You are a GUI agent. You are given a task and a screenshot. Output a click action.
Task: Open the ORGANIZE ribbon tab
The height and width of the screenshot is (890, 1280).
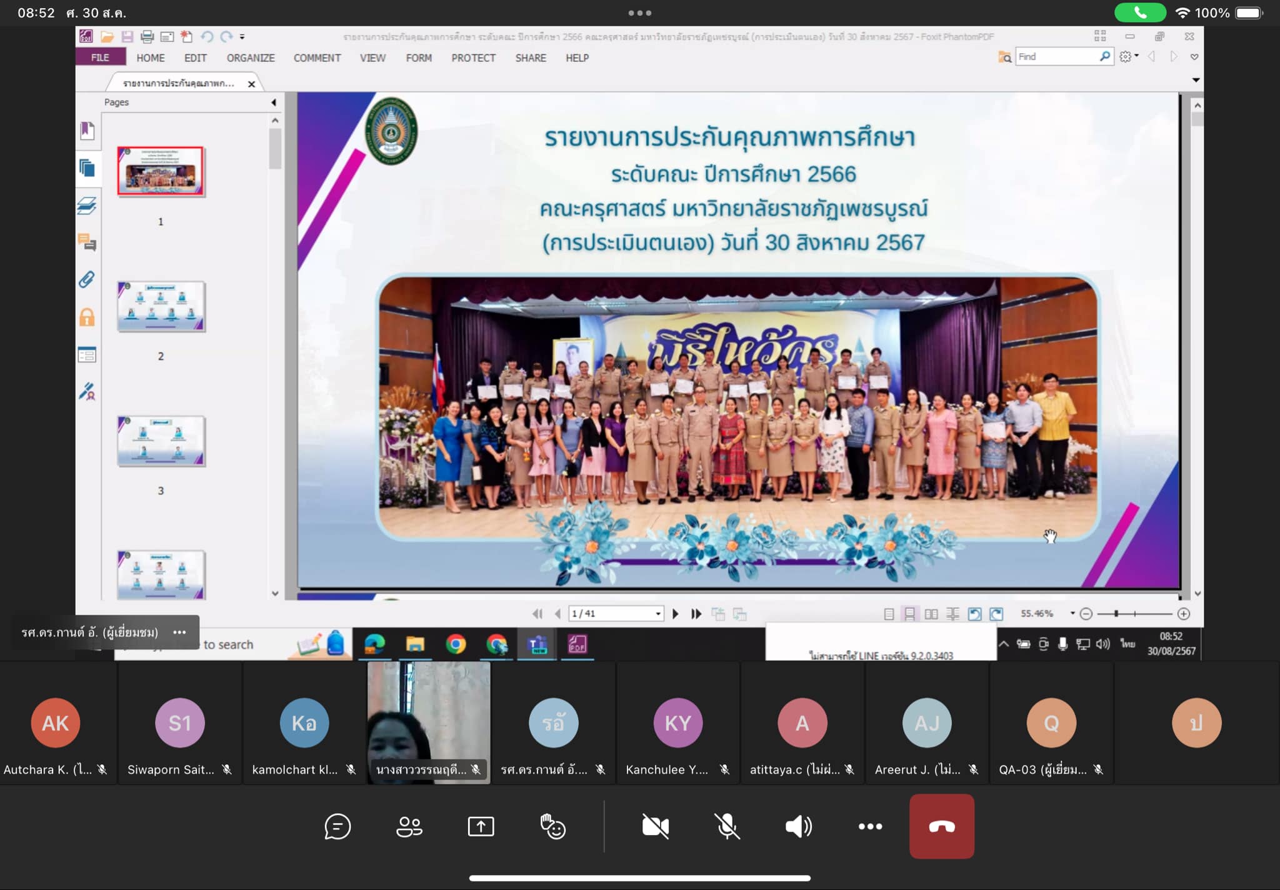pos(250,57)
